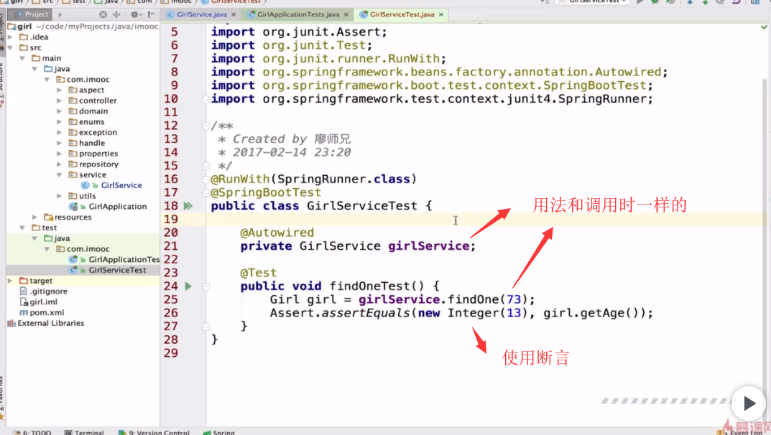Click line number 26 in gutter
The image size is (771, 435).
pos(171,313)
